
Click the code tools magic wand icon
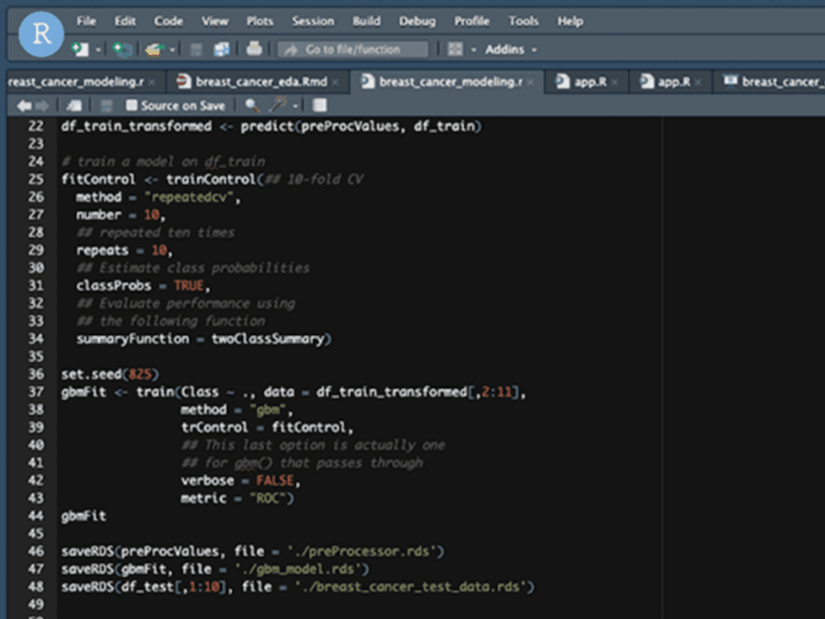pyautogui.click(x=279, y=105)
